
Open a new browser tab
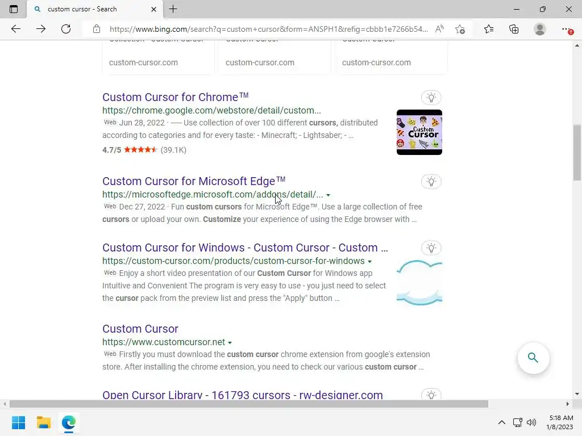tap(173, 9)
